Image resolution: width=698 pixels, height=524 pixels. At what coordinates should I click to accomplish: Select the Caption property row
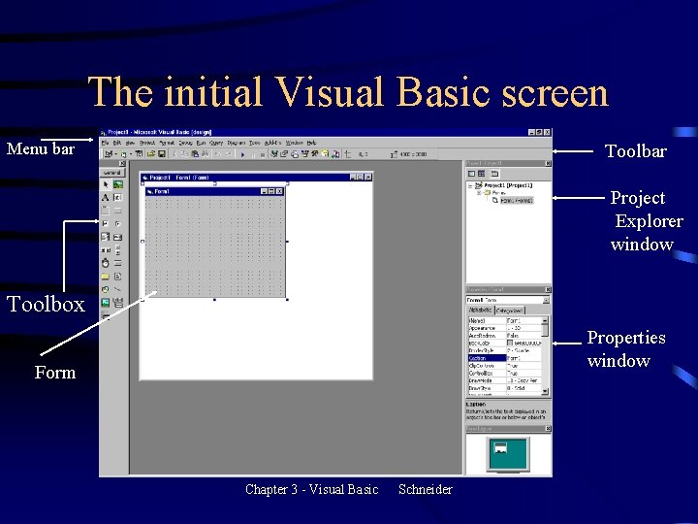tap(505, 358)
